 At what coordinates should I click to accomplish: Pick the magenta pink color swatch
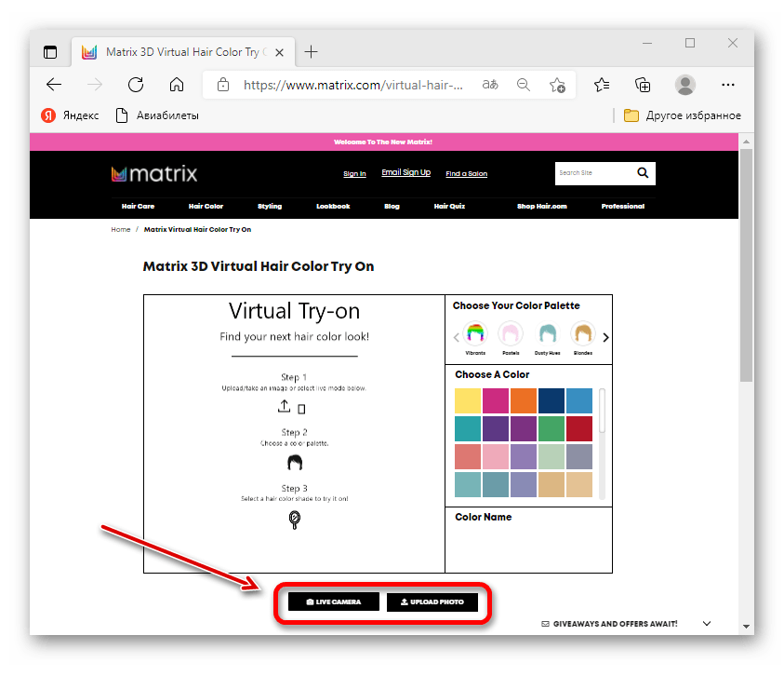click(x=496, y=401)
